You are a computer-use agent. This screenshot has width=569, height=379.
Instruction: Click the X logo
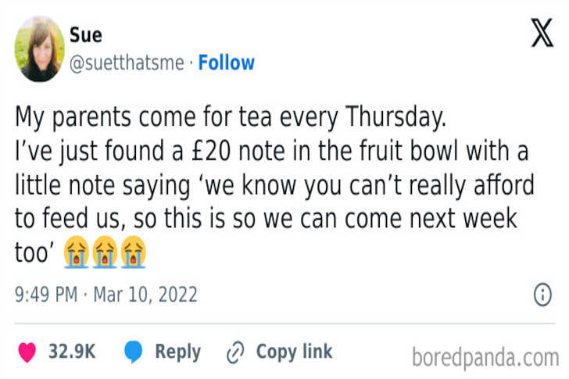tap(542, 35)
